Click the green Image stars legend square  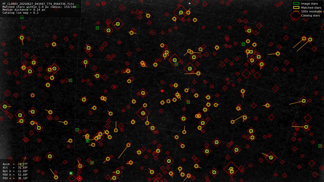click(x=296, y=4)
